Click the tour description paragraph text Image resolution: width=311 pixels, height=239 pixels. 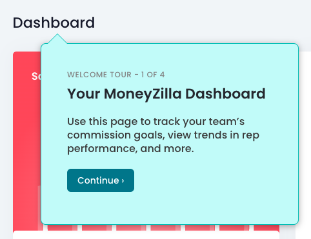[163, 135]
